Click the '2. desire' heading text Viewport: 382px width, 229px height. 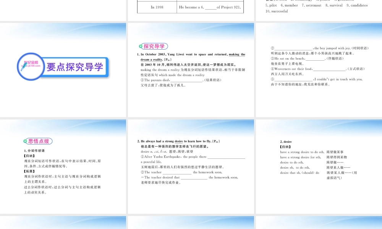tap(286, 142)
